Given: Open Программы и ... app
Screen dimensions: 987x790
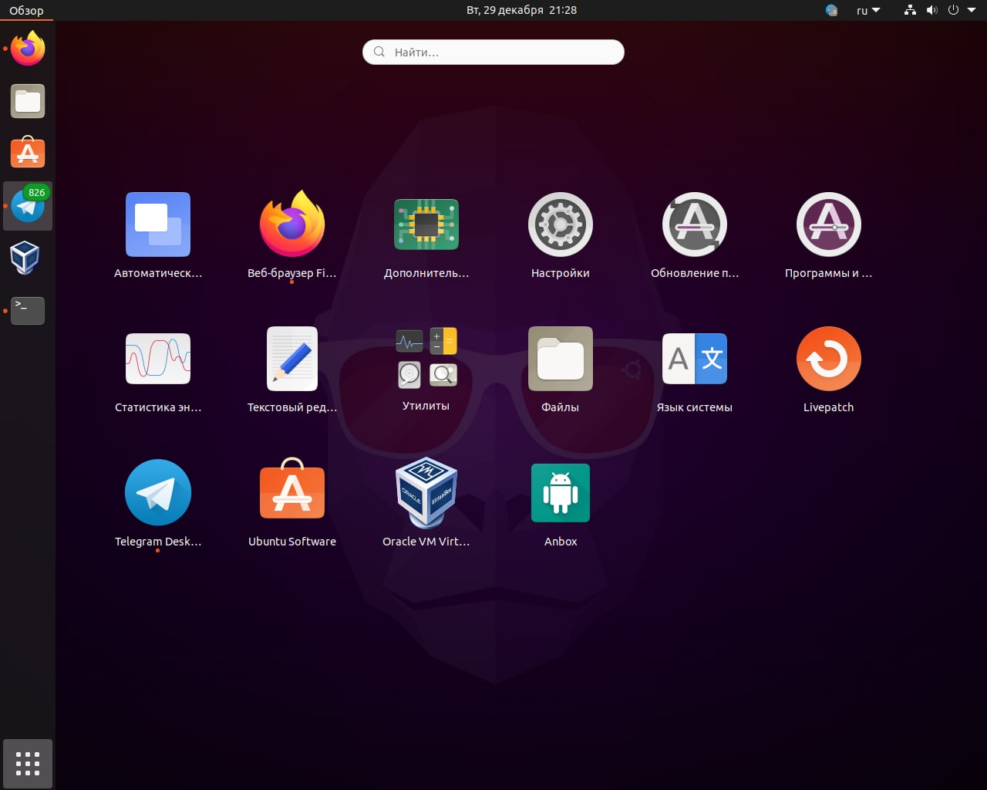Looking at the screenshot, I should (x=829, y=235).
